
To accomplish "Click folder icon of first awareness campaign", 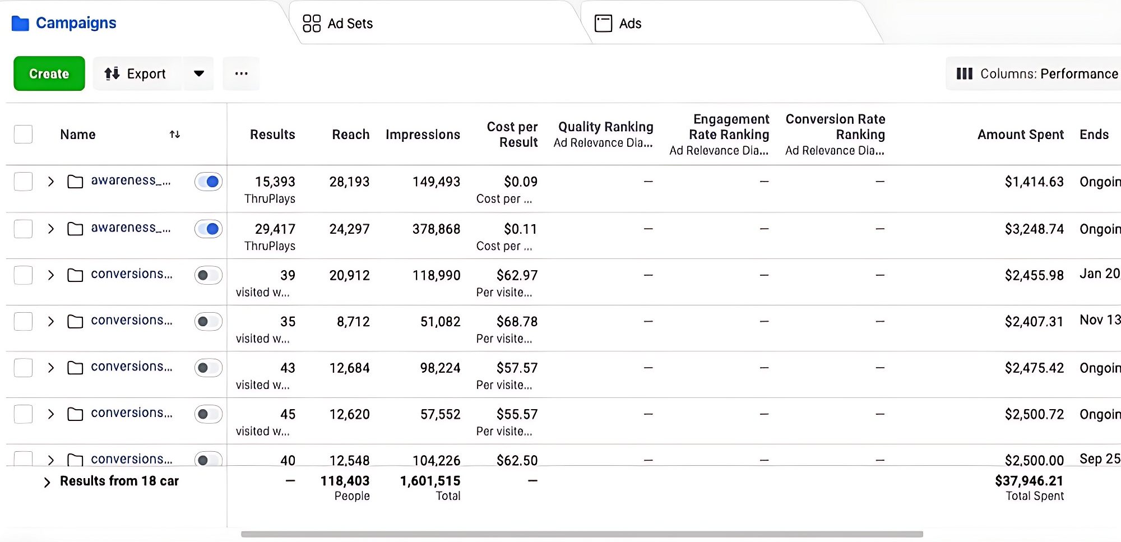I will coord(75,182).
